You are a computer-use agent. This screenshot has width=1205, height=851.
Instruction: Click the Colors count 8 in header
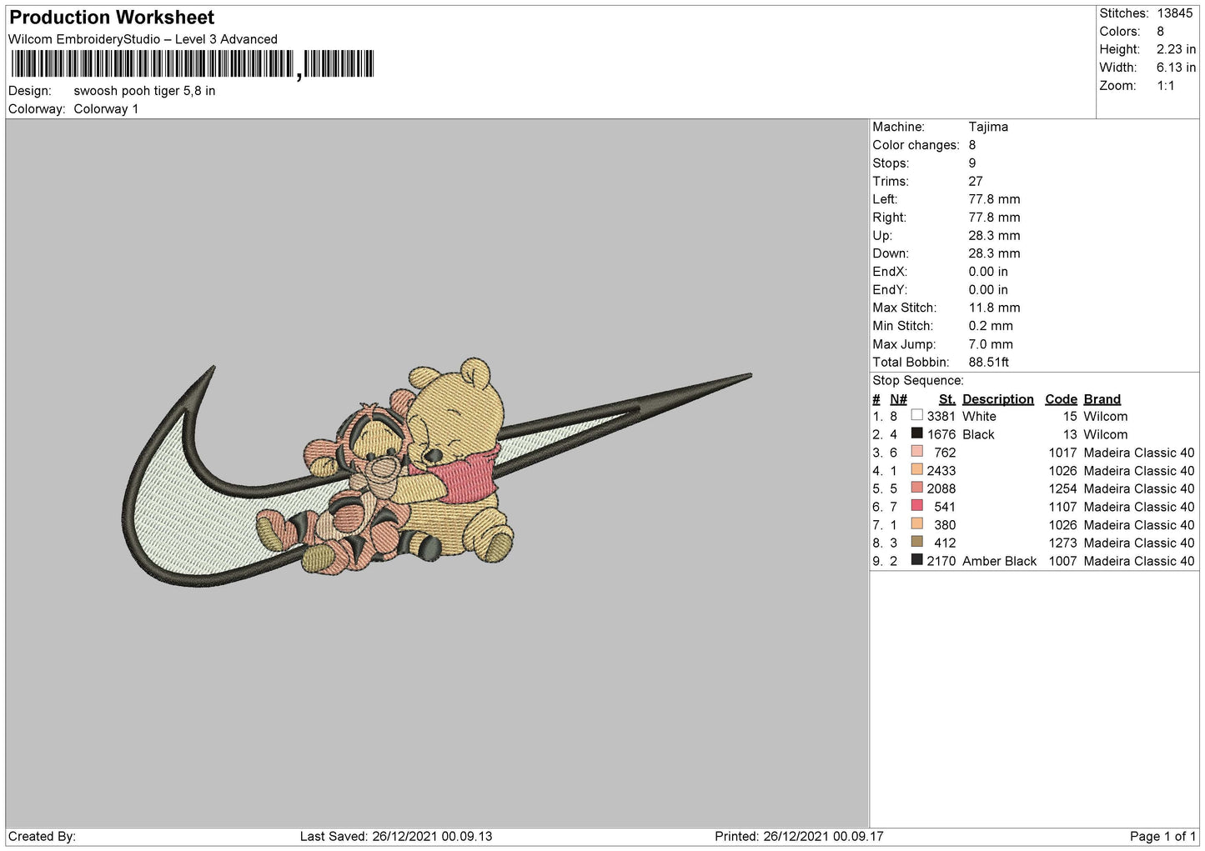[x=1160, y=32]
